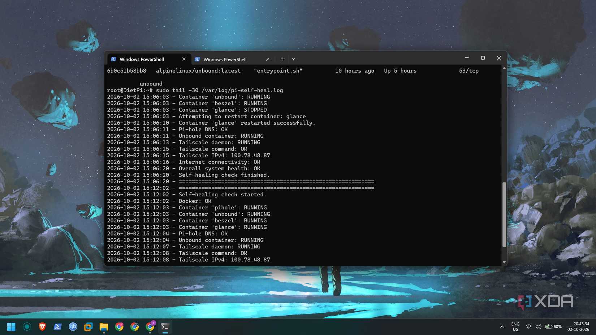This screenshot has height=335, width=596.
Task: Click the terminal scrollbar up arrow
Action: point(504,68)
